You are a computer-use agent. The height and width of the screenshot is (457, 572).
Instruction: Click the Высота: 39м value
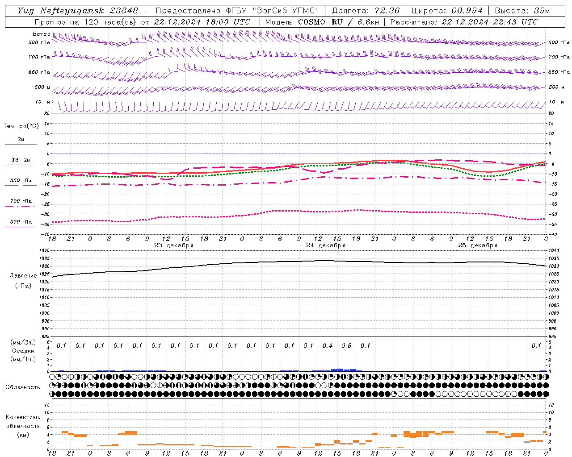click(x=522, y=11)
